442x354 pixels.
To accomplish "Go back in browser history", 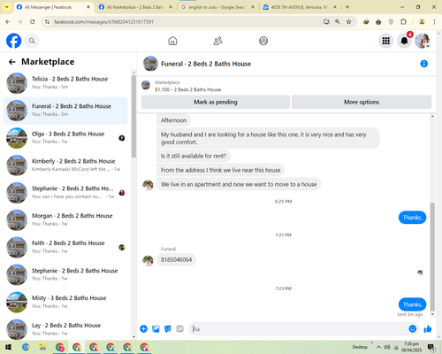I will click(8, 21).
